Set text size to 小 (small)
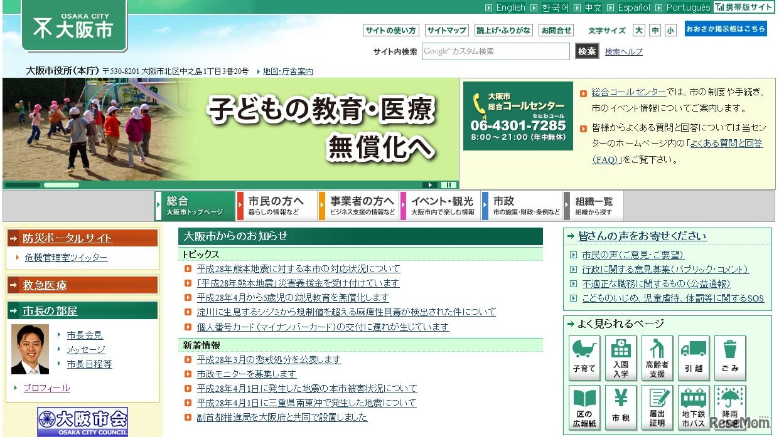This screenshot has width=779, height=437. 670,30
